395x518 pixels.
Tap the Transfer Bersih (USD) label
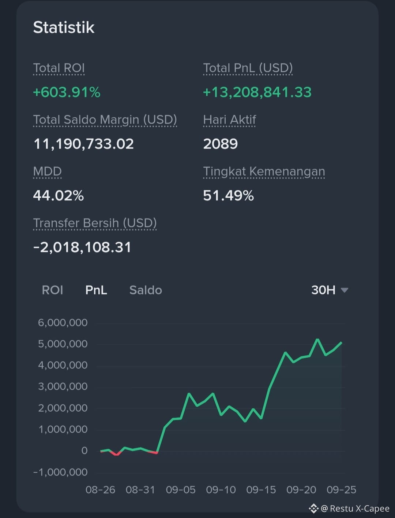pos(95,223)
